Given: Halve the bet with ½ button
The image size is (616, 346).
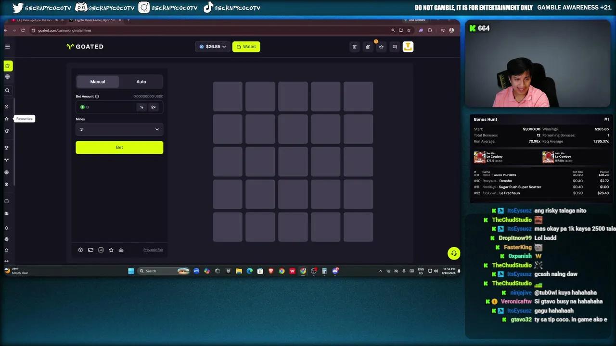Looking at the screenshot, I should (141, 107).
